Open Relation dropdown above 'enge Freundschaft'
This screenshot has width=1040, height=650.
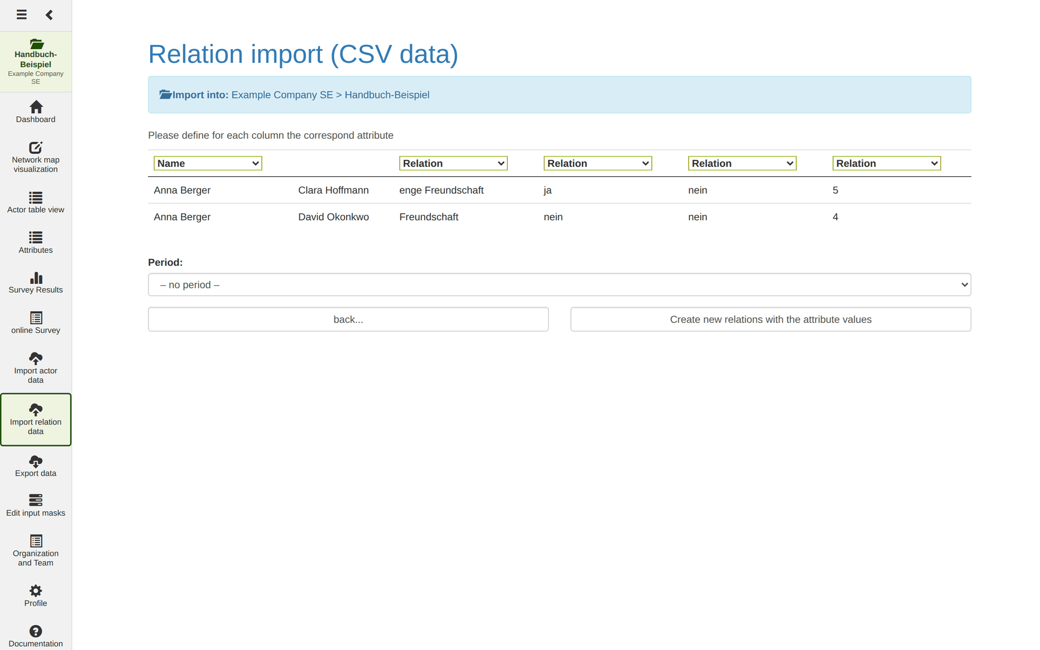point(454,164)
